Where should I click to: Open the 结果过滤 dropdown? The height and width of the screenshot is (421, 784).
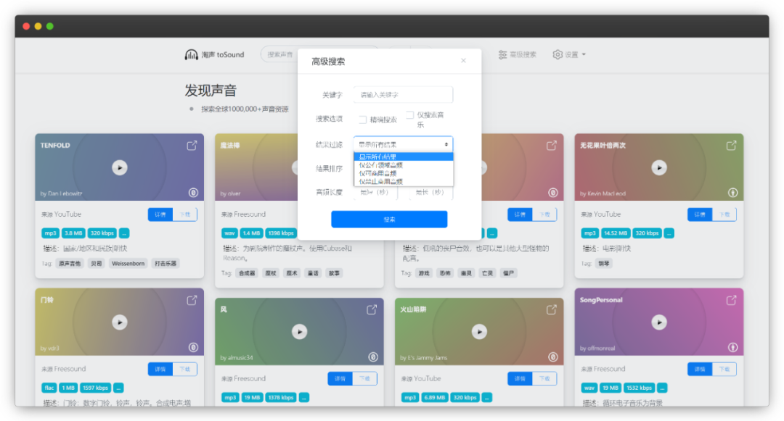402,144
